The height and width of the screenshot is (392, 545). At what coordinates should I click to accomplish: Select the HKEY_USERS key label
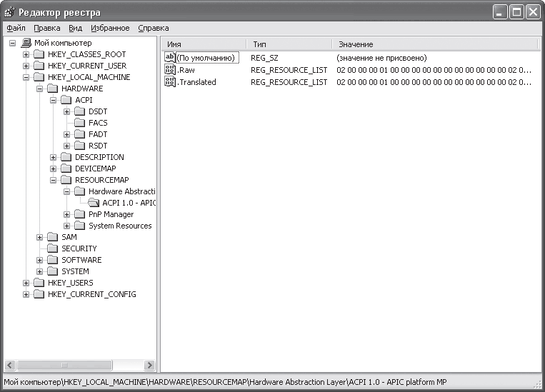tap(71, 283)
